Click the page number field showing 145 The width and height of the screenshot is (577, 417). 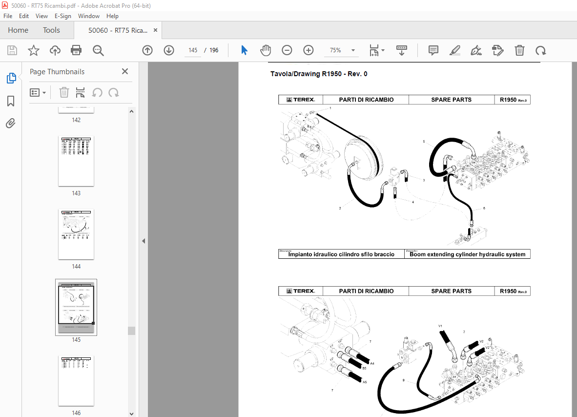pos(193,50)
